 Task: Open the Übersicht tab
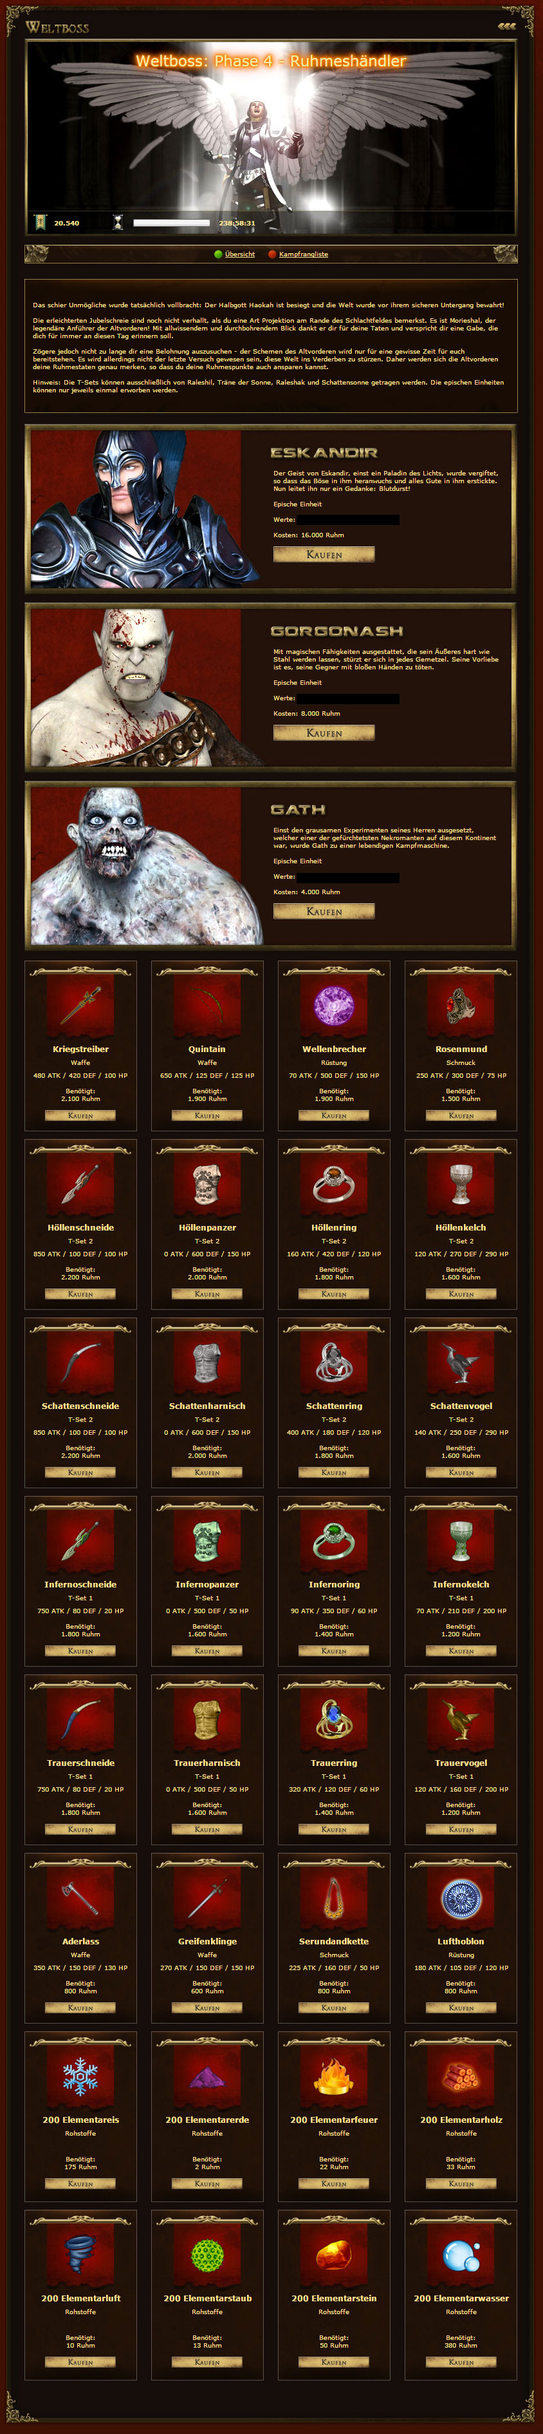click(x=240, y=254)
